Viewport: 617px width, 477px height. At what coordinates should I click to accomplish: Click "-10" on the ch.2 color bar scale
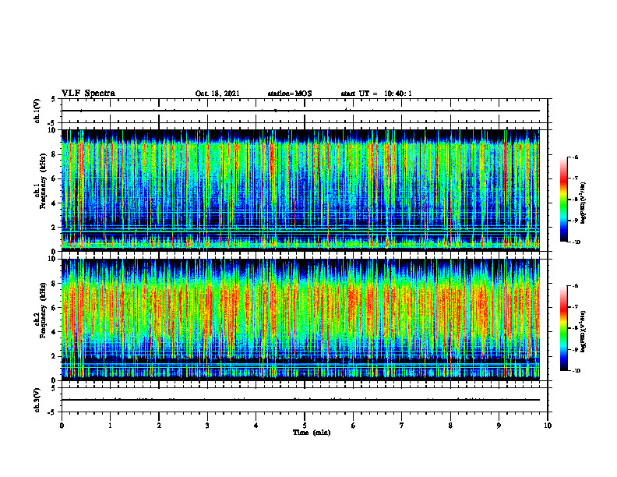pyautogui.click(x=576, y=371)
